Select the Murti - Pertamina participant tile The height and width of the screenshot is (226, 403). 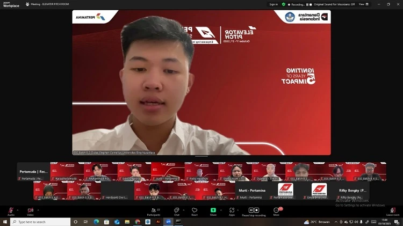pos(252,191)
